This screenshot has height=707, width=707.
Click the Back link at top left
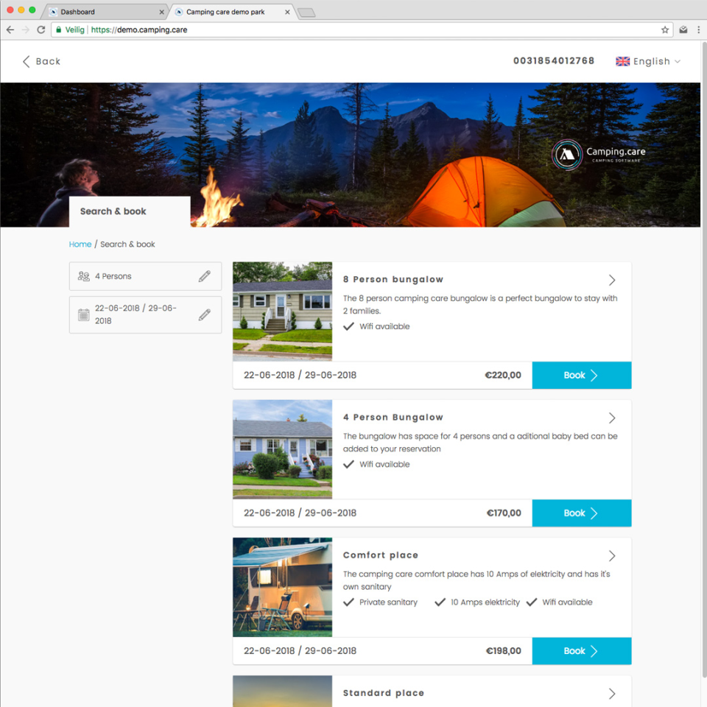(x=41, y=61)
